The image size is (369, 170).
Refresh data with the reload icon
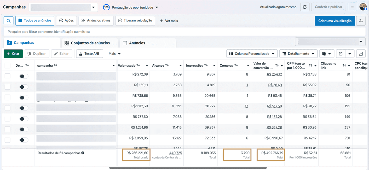(x=304, y=7)
